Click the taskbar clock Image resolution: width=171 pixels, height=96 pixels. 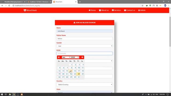(x=162, y=94)
